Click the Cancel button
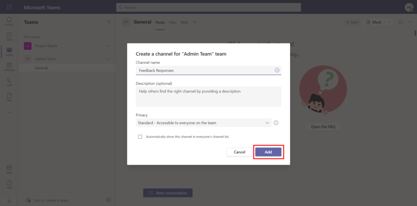417x206 pixels. tap(239, 152)
